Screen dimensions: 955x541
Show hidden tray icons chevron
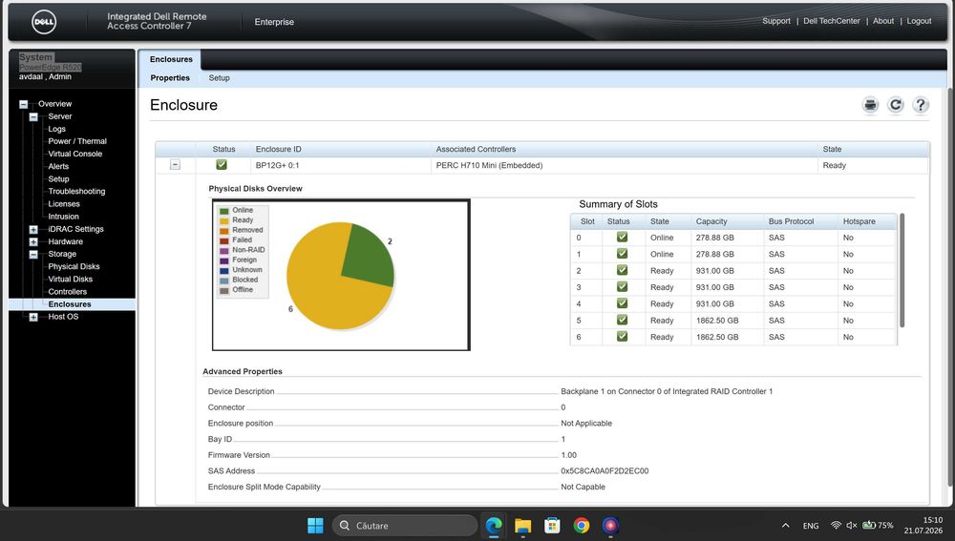[x=786, y=525]
